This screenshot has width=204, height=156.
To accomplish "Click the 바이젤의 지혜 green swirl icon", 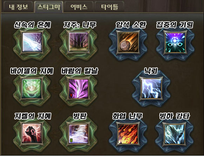I will click(x=32, y=88).
